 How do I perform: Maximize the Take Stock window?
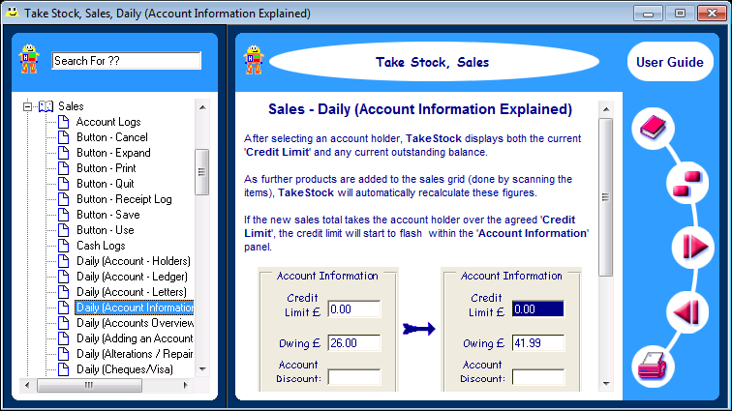coord(680,14)
